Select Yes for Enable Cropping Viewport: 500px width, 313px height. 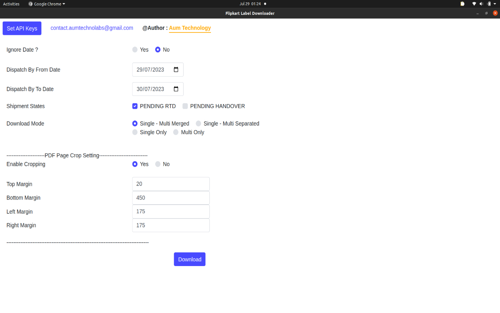135,164
